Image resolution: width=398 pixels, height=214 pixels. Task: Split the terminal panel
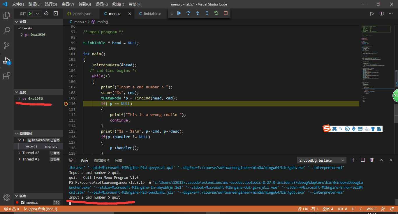tap(363, 160)
